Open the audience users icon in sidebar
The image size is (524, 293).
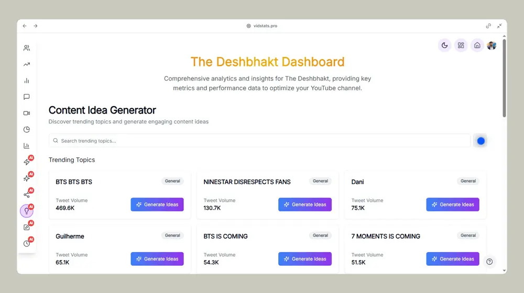[27, 48]
